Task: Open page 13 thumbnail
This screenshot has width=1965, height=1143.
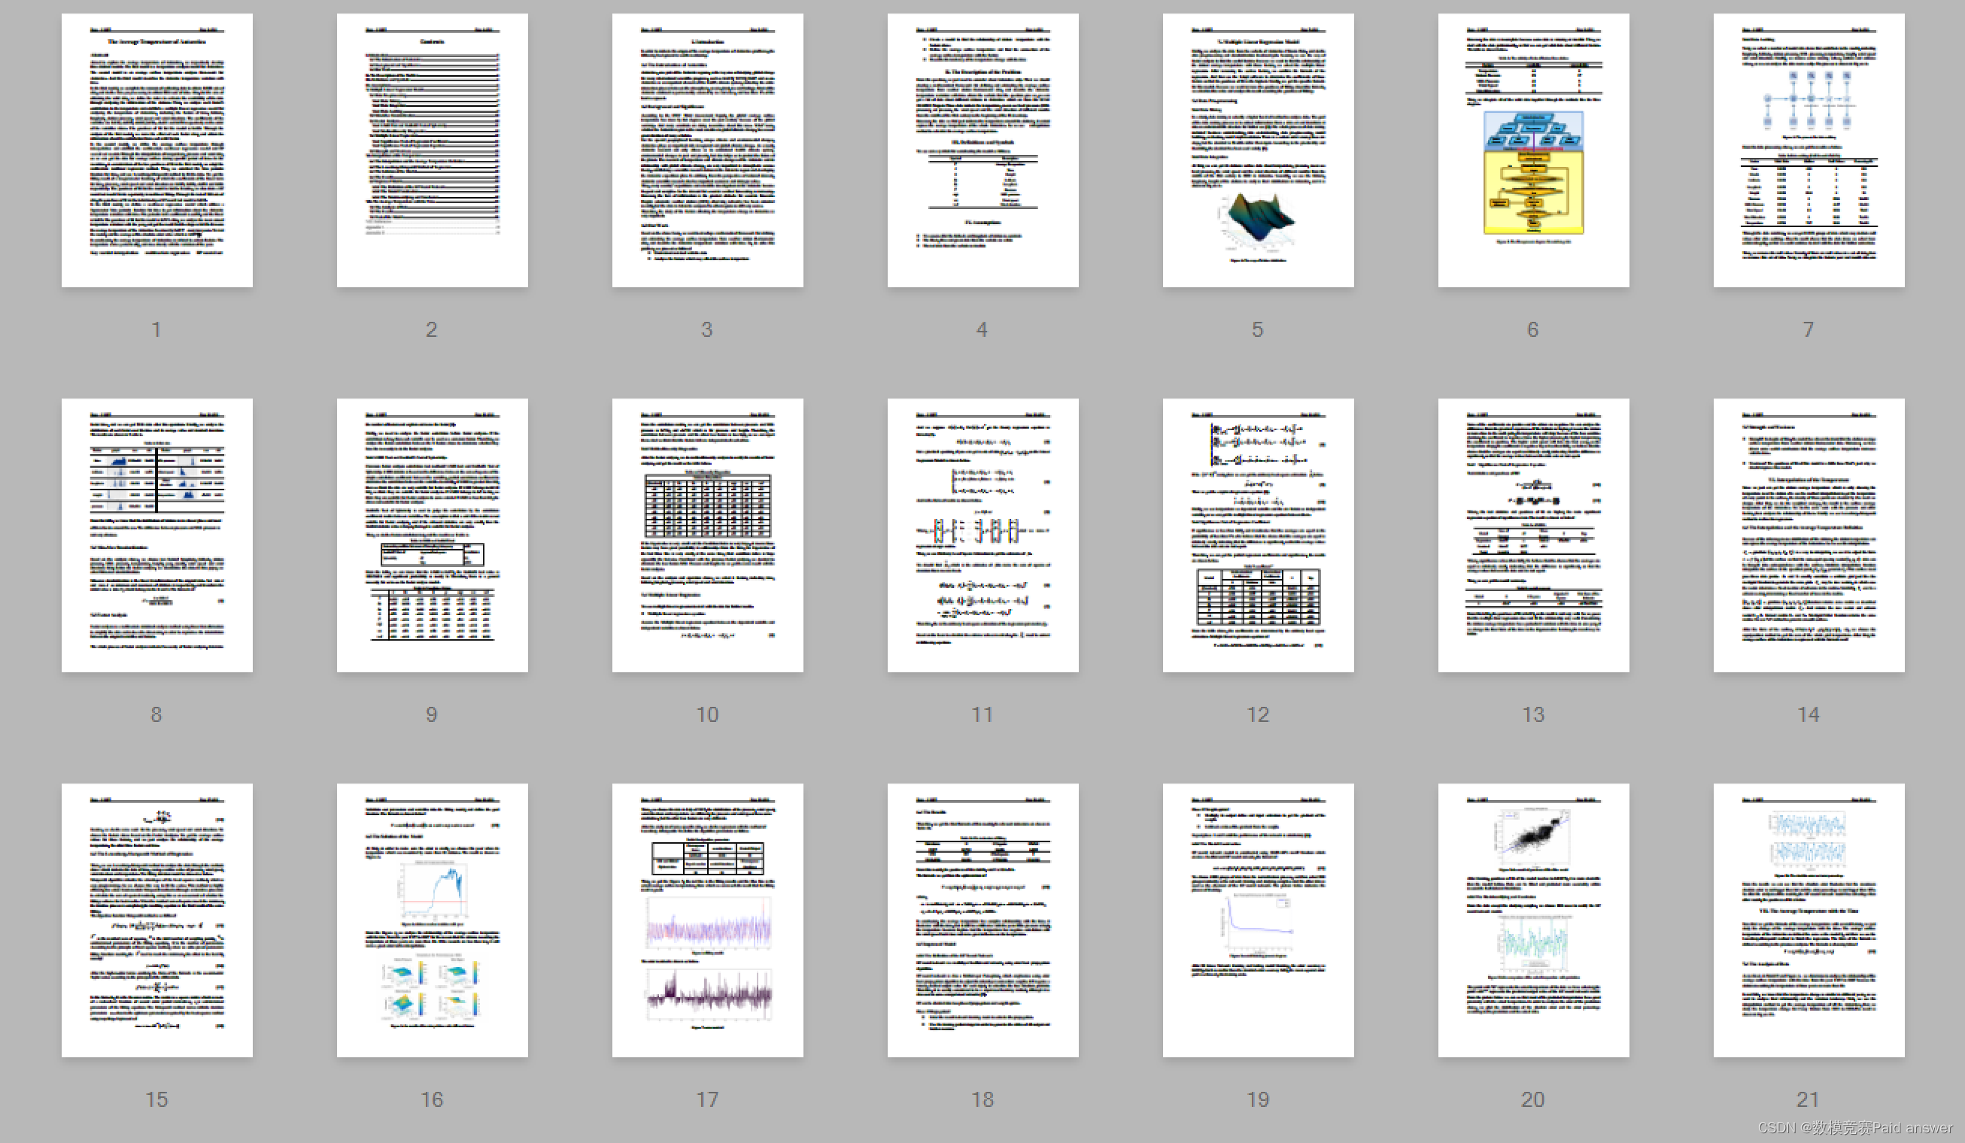Action: tap(1533, 535)
